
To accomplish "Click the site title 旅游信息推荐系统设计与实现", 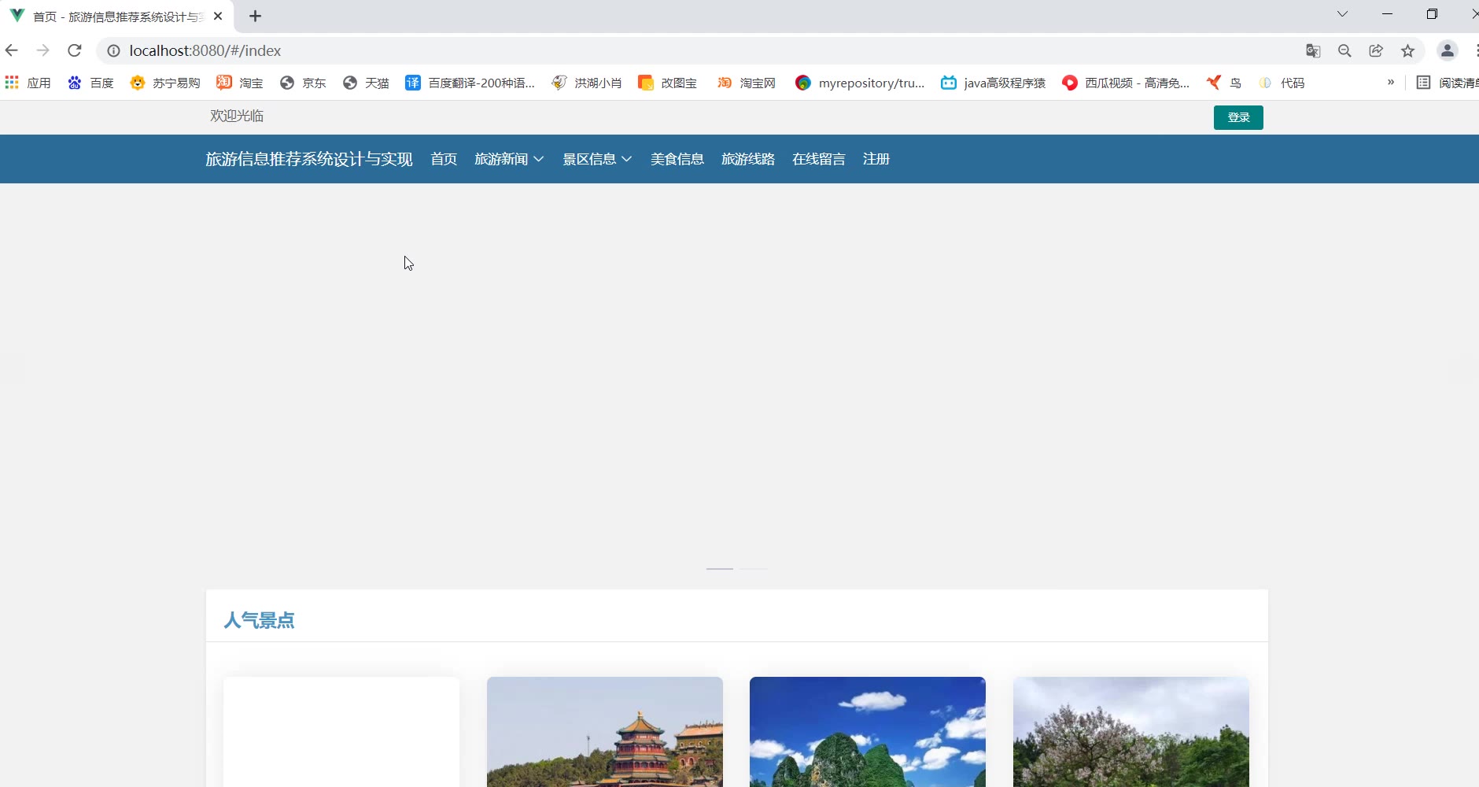I will pyautogui.click(x=309, y=159).
